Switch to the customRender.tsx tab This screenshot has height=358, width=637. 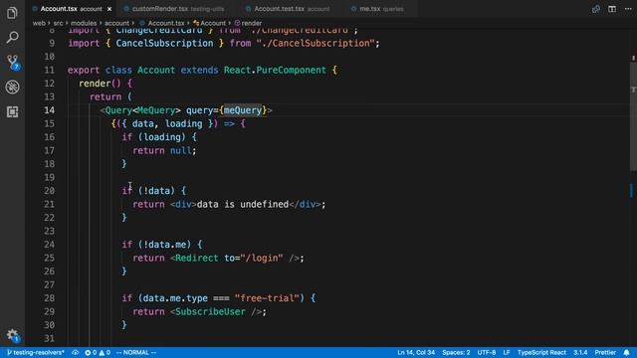[178, 9]
